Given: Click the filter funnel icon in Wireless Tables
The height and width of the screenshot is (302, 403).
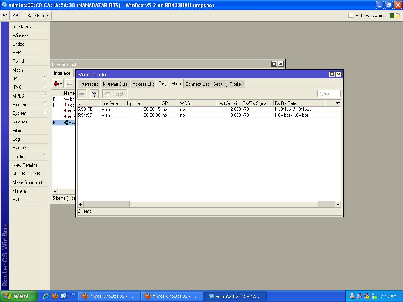Looking at the screenshot, I should [x=94, y=94].
